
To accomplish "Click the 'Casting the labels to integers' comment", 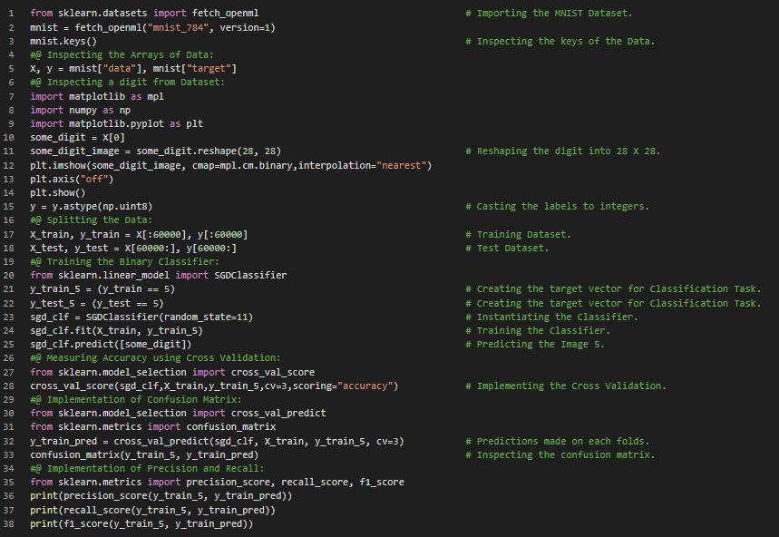I will point(562,206).
